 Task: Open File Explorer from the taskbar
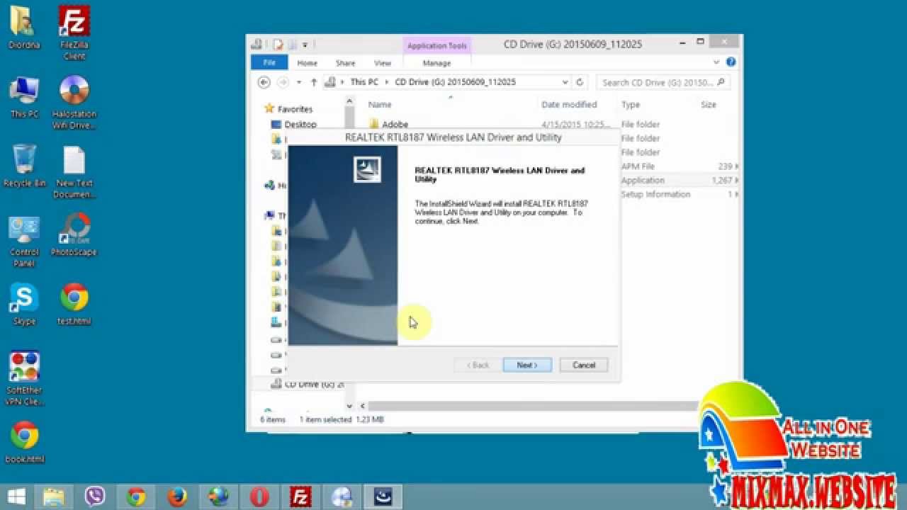coord(54,497)
